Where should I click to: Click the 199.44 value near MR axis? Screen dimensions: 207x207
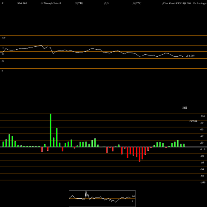[193, 121]
